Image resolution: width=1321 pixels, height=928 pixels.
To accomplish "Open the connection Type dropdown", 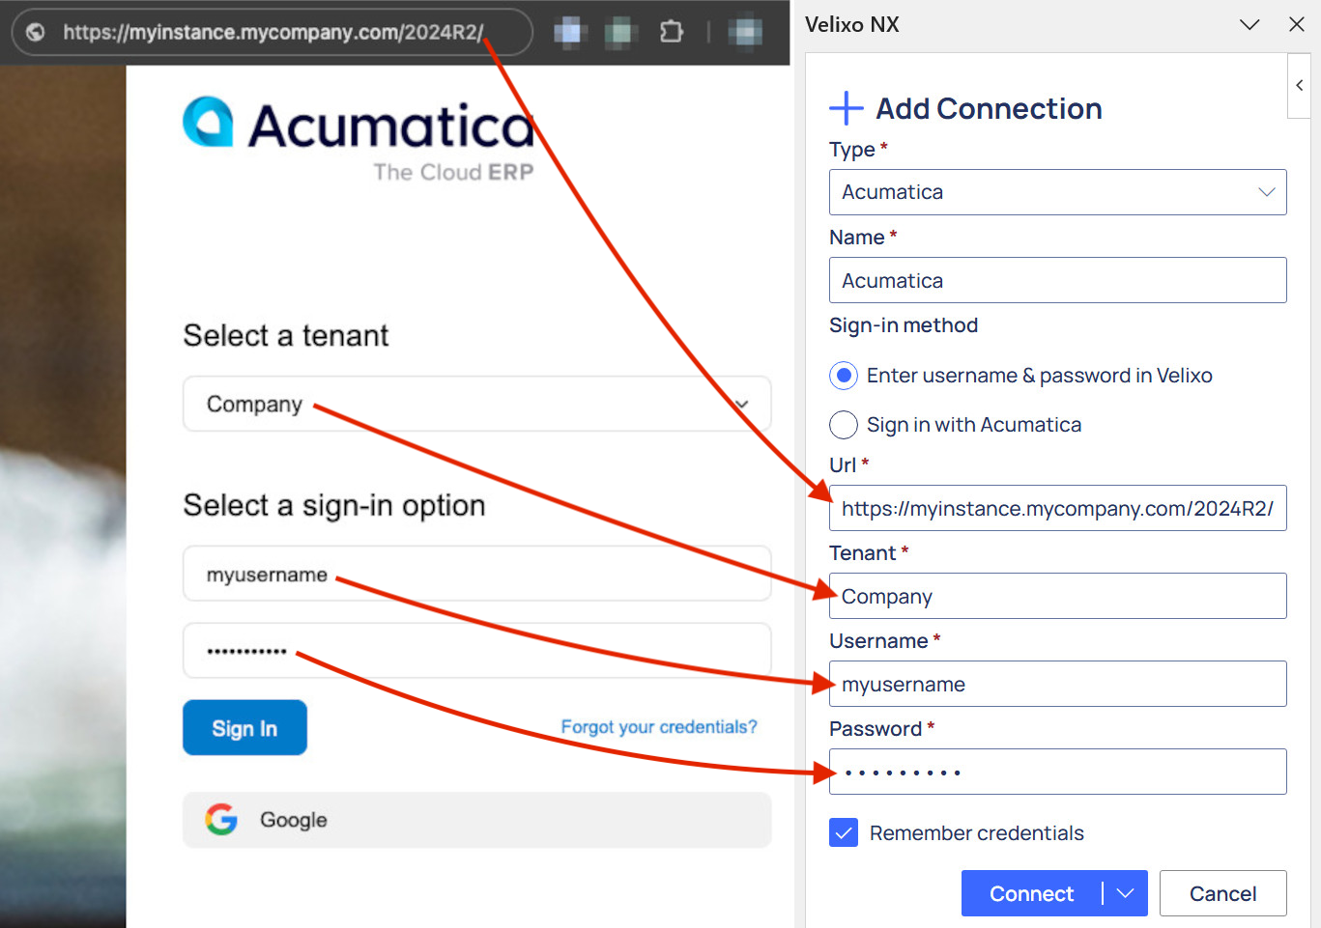I will [1057, 192].
